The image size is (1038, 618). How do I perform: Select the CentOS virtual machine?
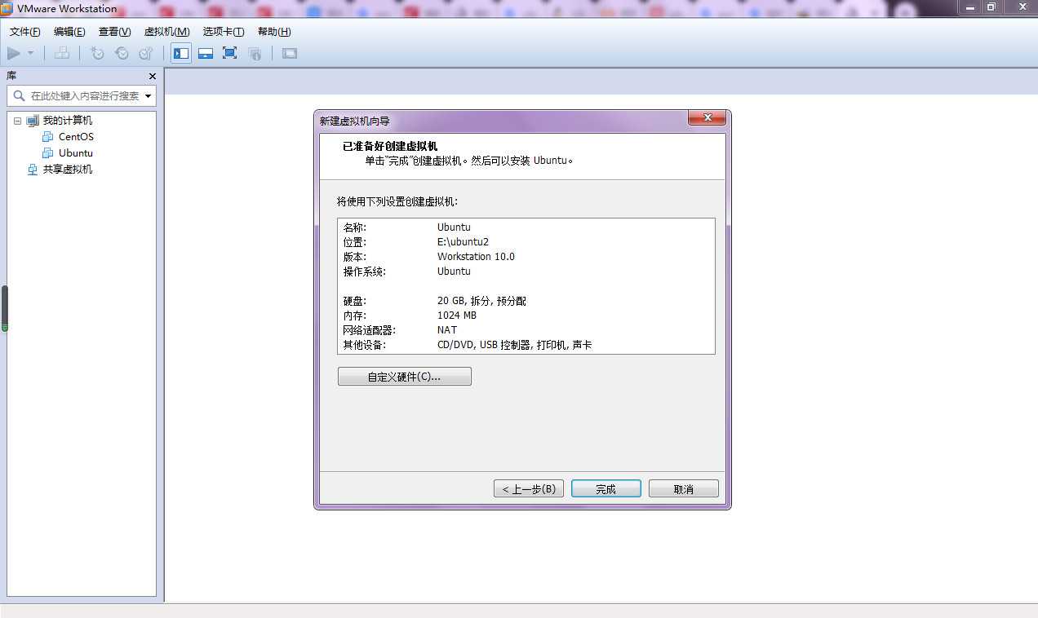click(x=76, y=137)
